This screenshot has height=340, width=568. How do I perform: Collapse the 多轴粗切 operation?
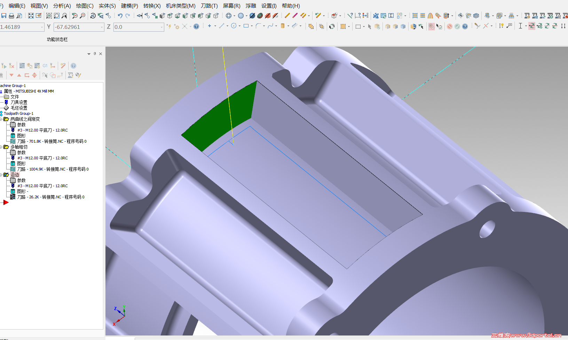[x=1, y=147]
